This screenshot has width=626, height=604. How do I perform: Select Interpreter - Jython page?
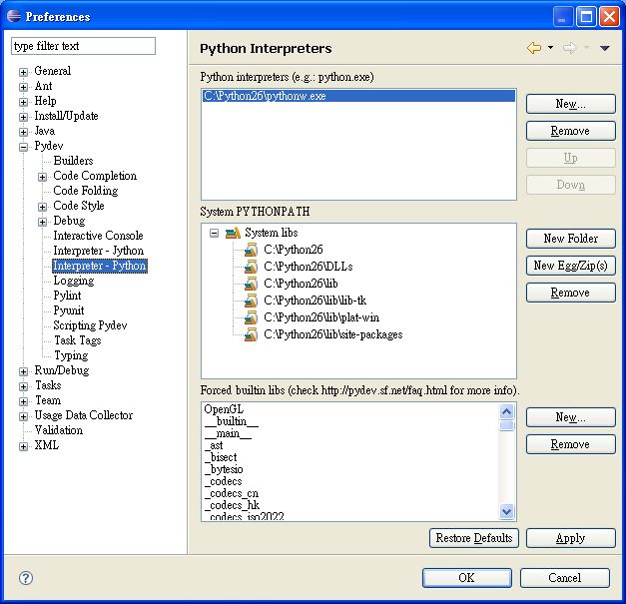click(99, 251)
